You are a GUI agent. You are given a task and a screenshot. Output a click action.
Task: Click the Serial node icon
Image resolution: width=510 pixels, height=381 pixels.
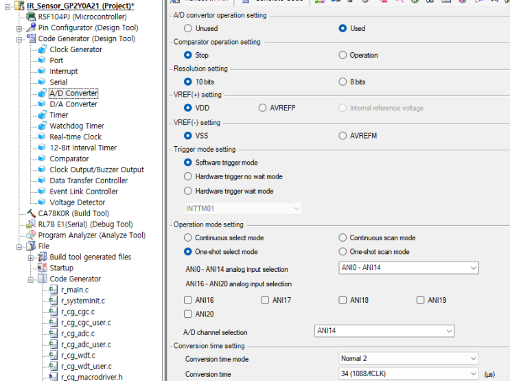pyautogui.click(x=42, y=82)
